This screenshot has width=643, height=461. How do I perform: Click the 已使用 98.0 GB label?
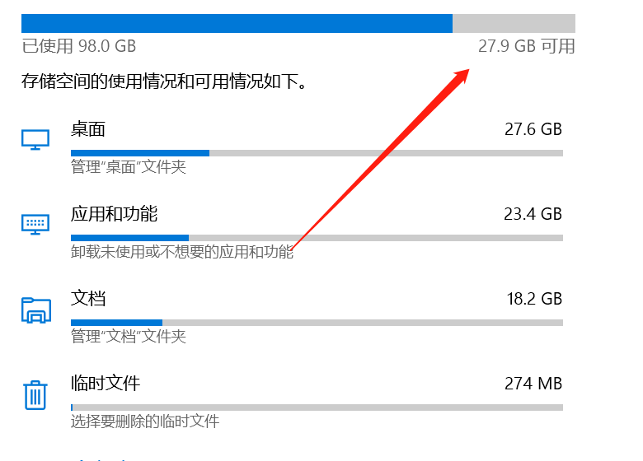[79, 46]
